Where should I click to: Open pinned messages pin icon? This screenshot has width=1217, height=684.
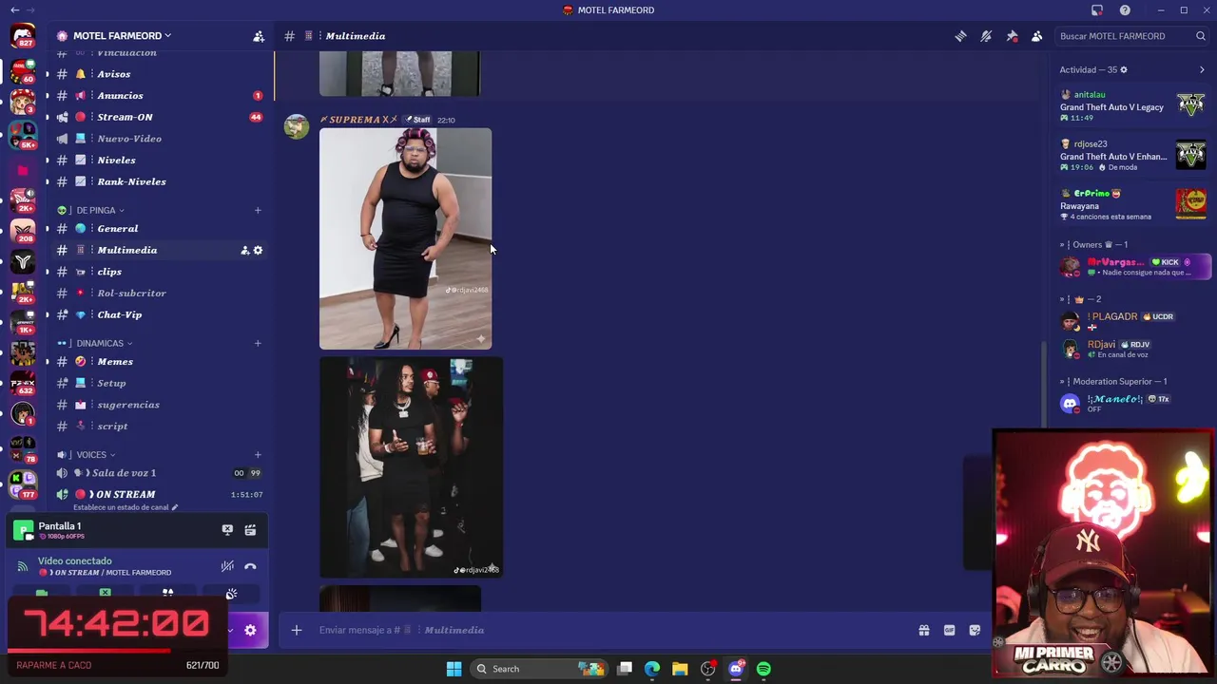[x=1012, y=36]
